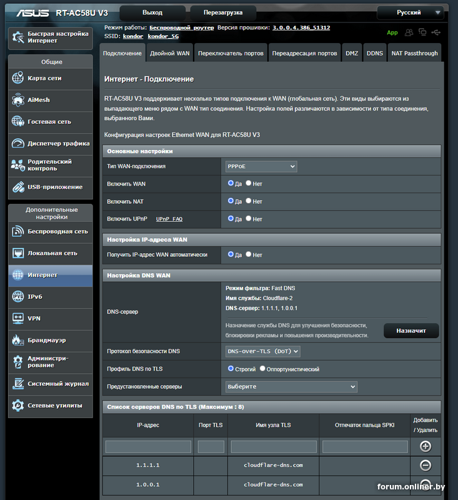Open Quick Internet Setup wizard icon
The height and width of the screenshot is (500, 458).
tap(18, 37)
